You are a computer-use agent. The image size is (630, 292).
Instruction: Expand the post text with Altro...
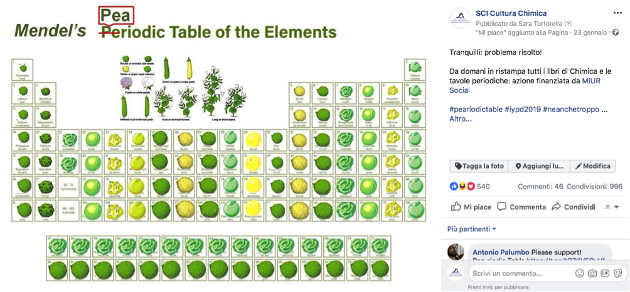point(460,118)
